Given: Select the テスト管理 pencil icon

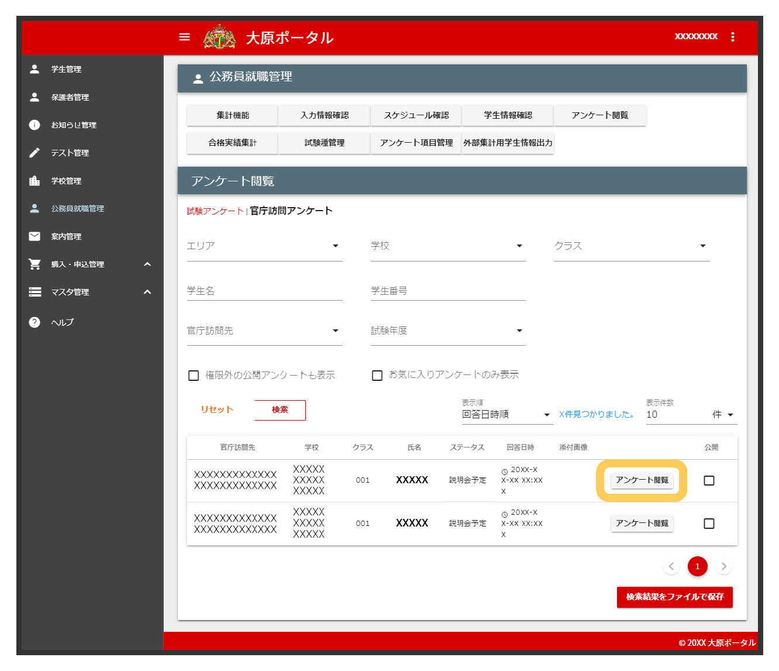Looking at the screenshot, I should pos(35,153).
